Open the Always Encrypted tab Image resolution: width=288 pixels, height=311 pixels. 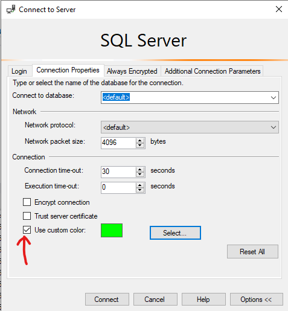tap(132, 71)
